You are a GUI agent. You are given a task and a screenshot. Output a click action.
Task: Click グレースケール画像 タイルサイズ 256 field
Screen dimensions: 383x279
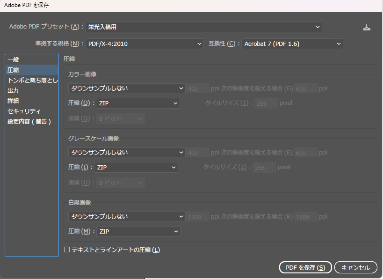(264, 168)
